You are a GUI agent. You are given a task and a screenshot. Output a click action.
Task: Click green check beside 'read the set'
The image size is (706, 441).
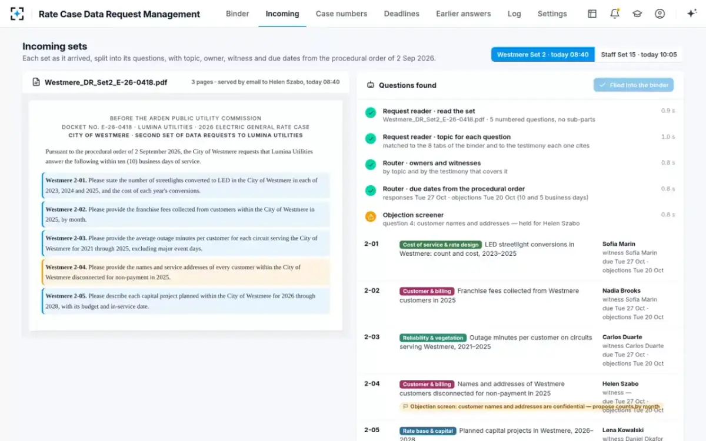pyautogui.click(x=371, y=112)
